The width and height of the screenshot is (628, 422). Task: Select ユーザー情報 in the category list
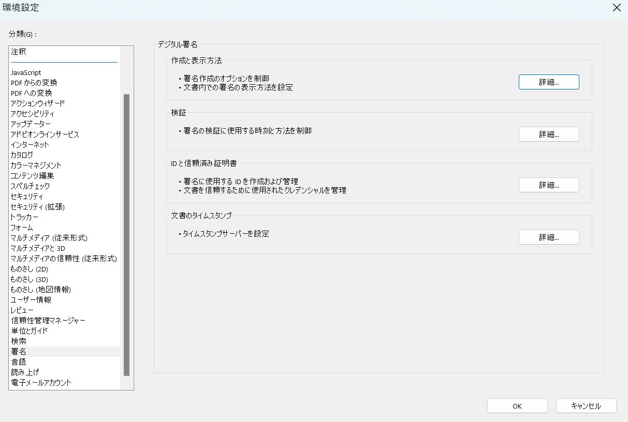click(29, 299)
